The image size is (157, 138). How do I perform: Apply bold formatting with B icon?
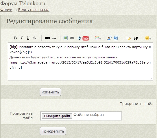(x=15, y=38)
